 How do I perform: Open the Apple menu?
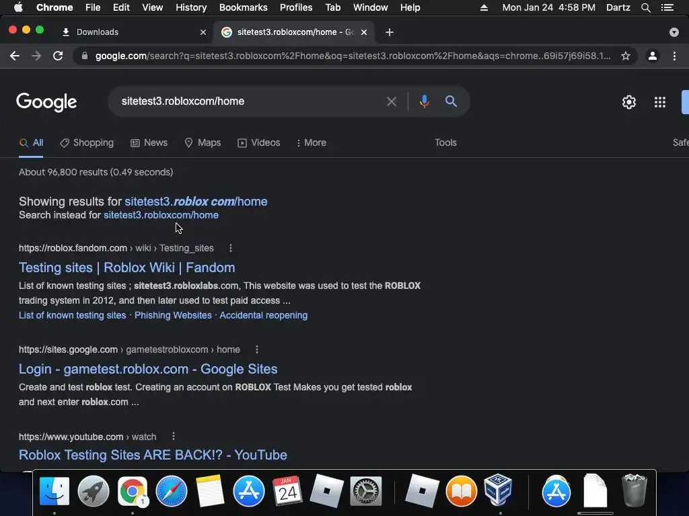pyautogui.click(x=18, y=7)
